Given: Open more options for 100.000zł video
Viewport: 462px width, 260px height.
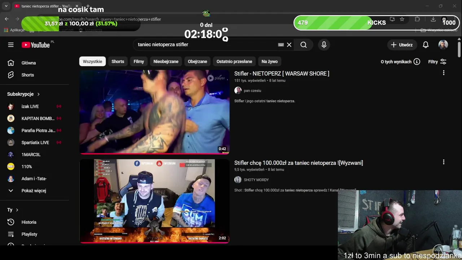Looking at the screenshot, I should coord(444,162).
